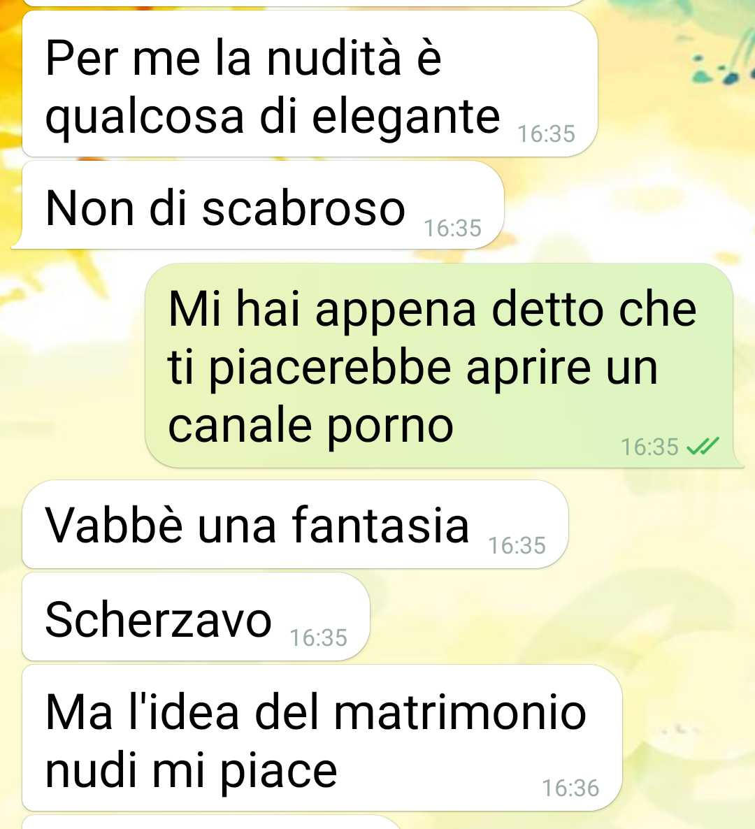Select the 'Per me la nudità è' message bubble
755x829 pixels.
[x=310, y=84]
